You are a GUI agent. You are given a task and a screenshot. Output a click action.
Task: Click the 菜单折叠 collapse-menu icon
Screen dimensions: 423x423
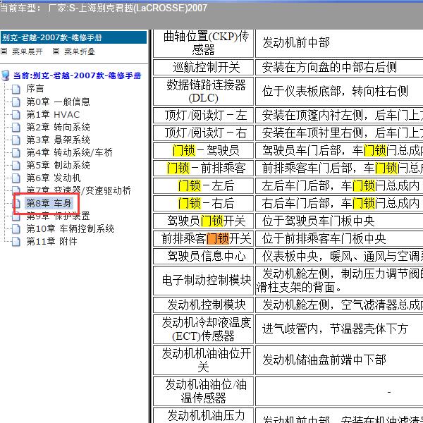[56, 51]
